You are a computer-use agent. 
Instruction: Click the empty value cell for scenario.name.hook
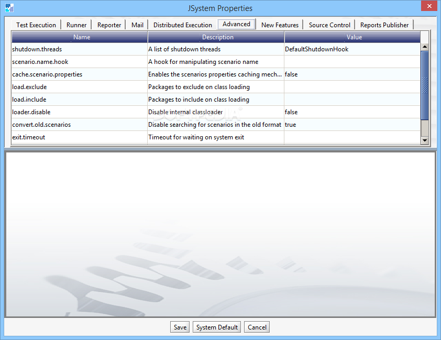coord(352,62)
